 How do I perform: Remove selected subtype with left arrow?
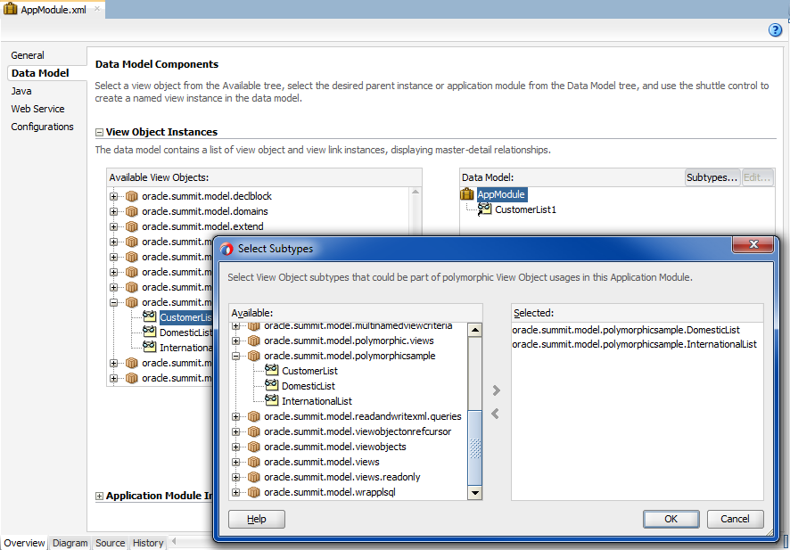click(x=495, y=414)
